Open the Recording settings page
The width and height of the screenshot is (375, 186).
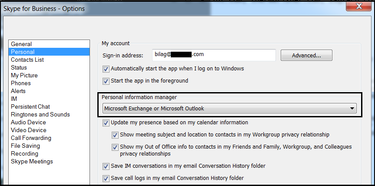click(x=49, y=153)
